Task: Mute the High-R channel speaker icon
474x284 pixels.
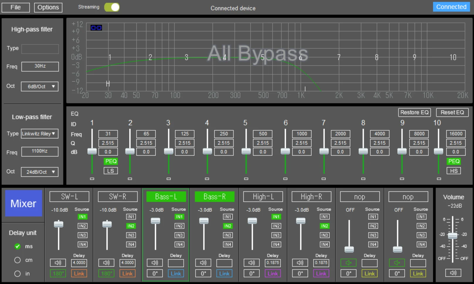Action: pyautogui.click(x=300, y=263)
